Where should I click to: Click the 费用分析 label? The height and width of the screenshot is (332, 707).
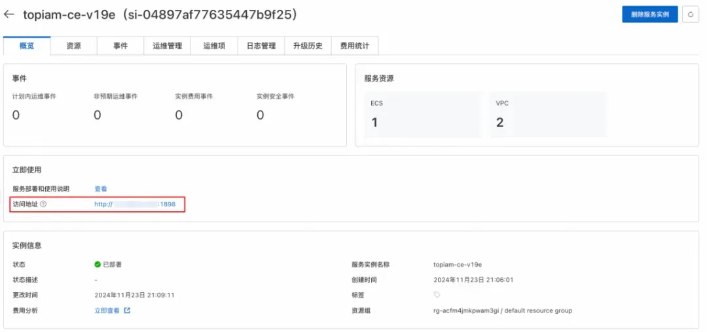pos(25,310)
